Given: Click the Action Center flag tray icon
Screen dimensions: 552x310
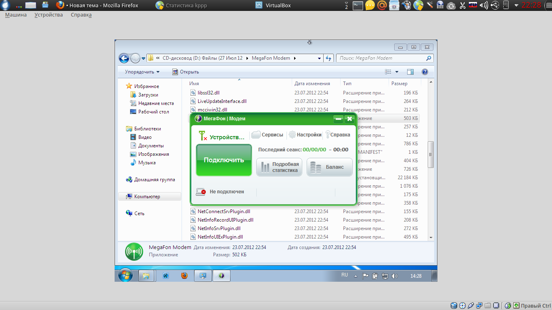Looking at the screenshot, I should pyautogui.click(x=365, y=276).
